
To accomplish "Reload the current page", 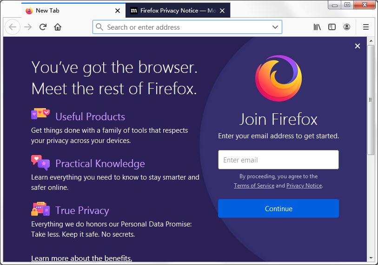I will [43, 27].
